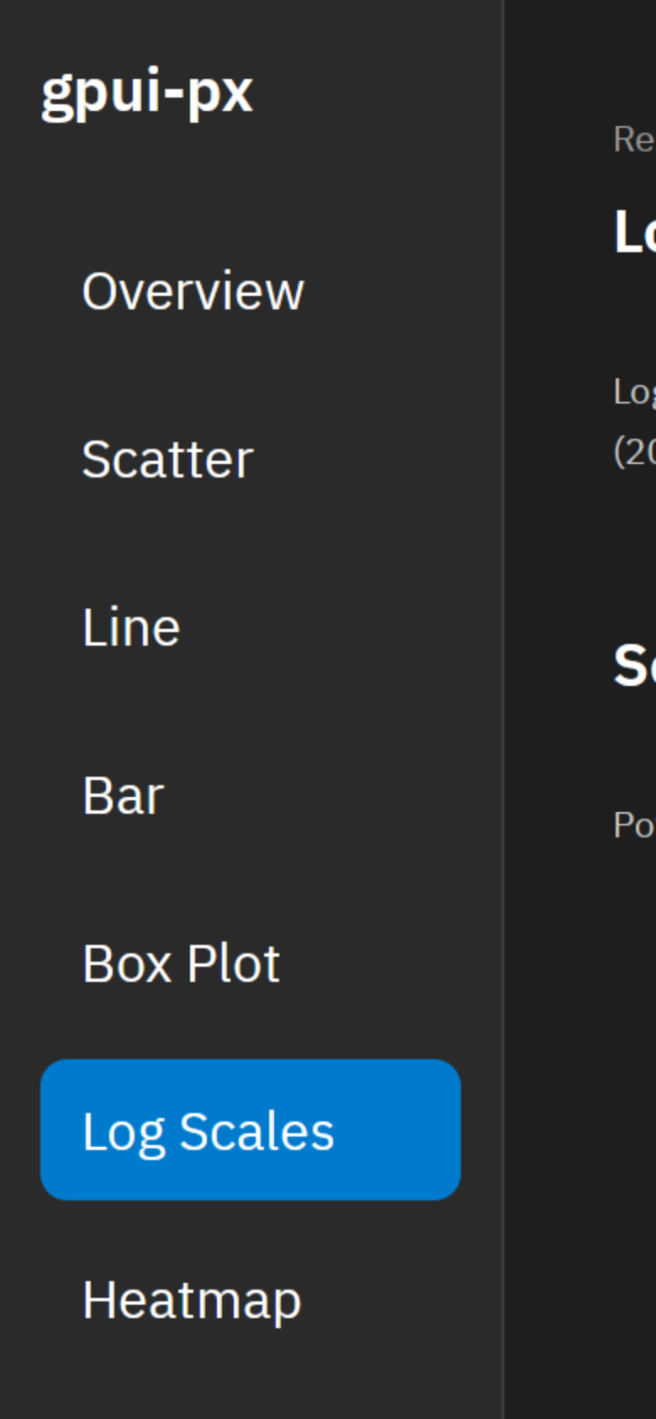Choose the Scatter plot example link

pos(251,459)
